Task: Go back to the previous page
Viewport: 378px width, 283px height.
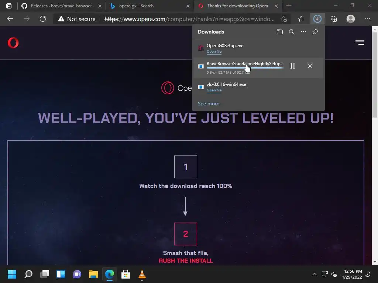Action: point(10,19)
